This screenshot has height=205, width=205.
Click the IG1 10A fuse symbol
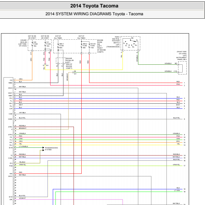click(x=45, y=43)
